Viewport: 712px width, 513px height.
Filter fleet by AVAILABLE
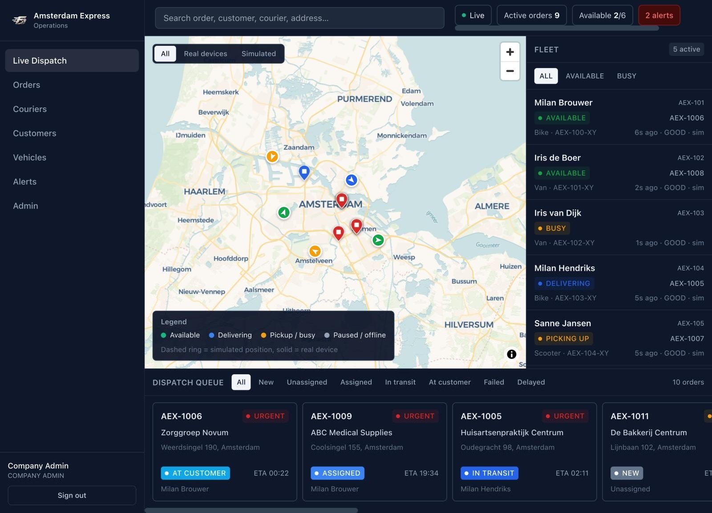(585, 76)
